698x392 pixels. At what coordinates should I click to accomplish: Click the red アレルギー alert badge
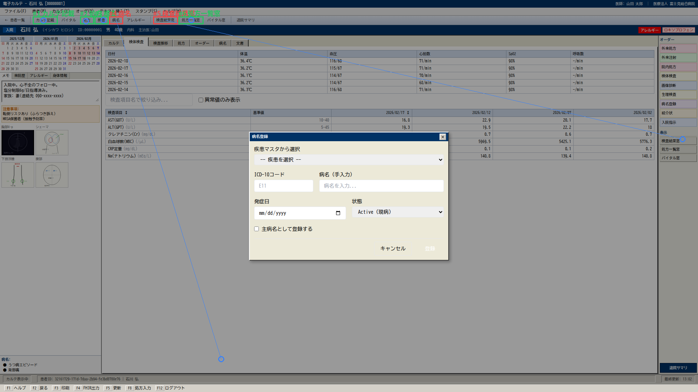(x=649, y=30)
